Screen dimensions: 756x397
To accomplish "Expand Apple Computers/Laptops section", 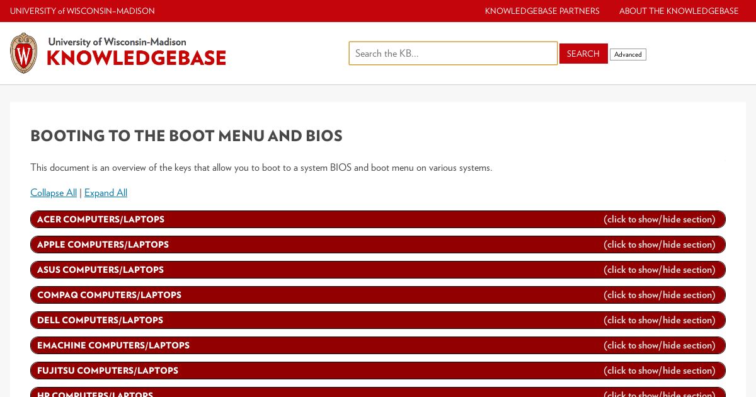I will pyautogui.click(x=378, y=245).
